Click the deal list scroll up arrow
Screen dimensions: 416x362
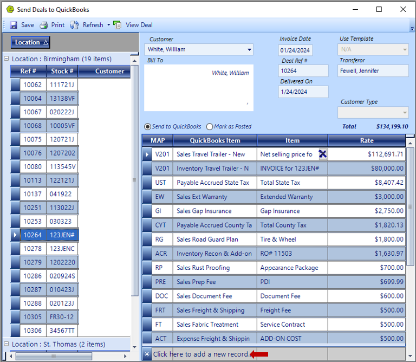134,61
